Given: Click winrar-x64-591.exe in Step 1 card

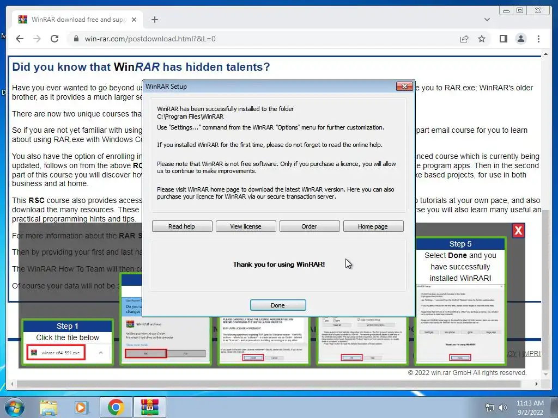Looking at the screenshot, I should pos(56,353).
